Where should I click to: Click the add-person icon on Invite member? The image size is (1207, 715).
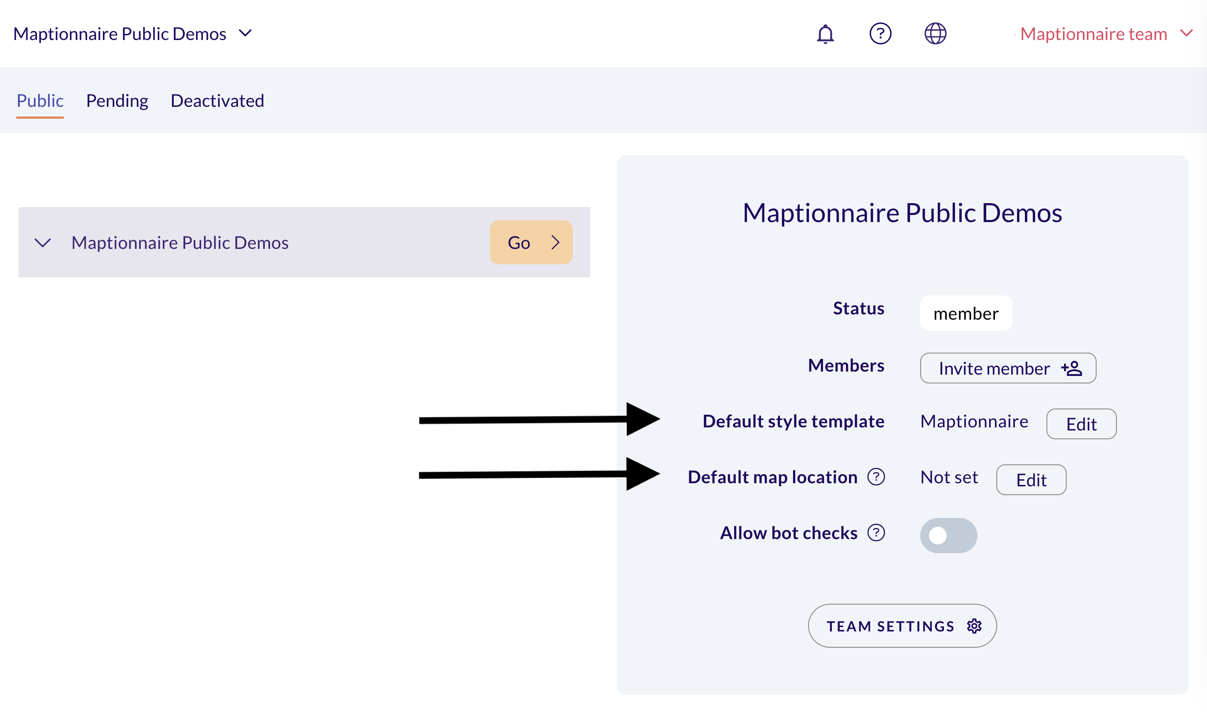tap(1071, 368)
